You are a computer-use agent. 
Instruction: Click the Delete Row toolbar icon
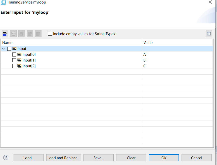point(30,34)
